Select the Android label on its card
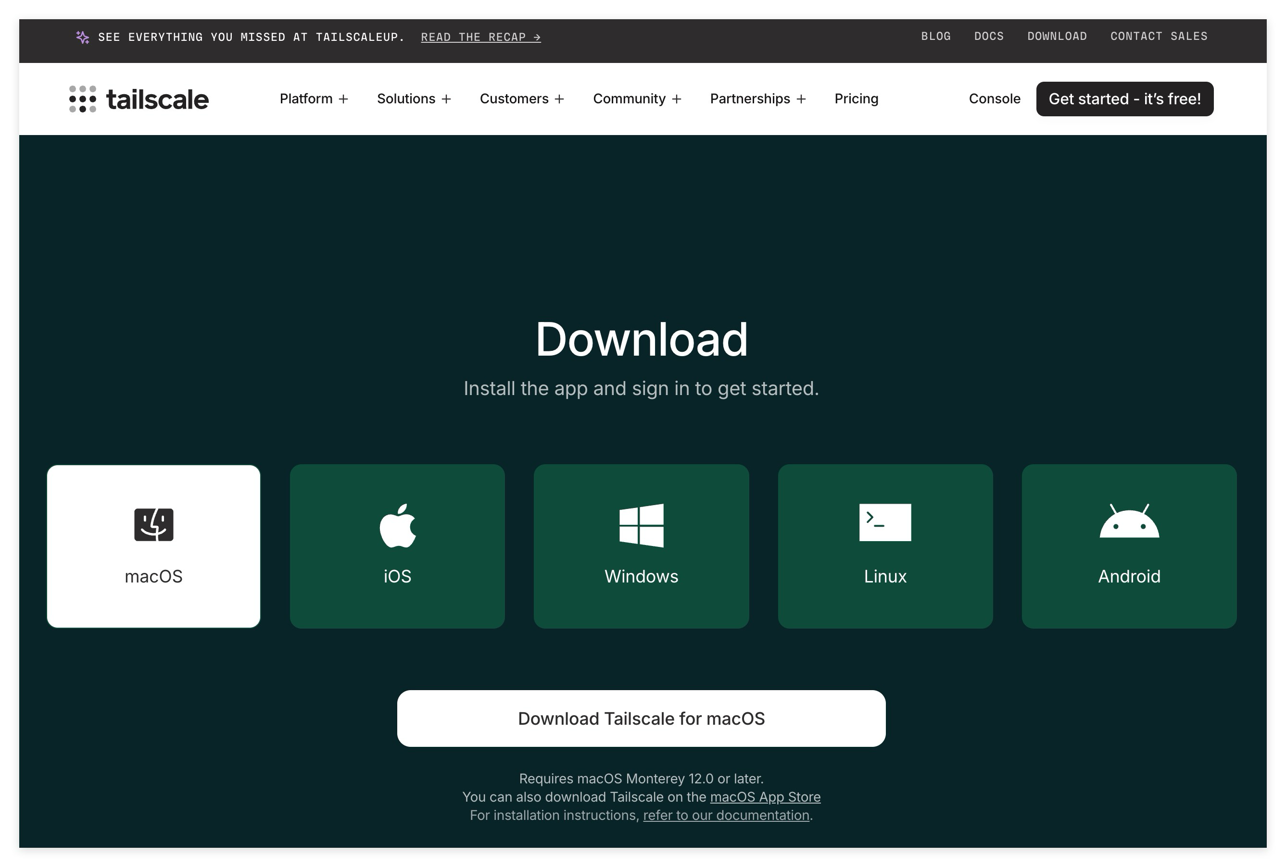1286x867 pixels. click(1129, 576)
